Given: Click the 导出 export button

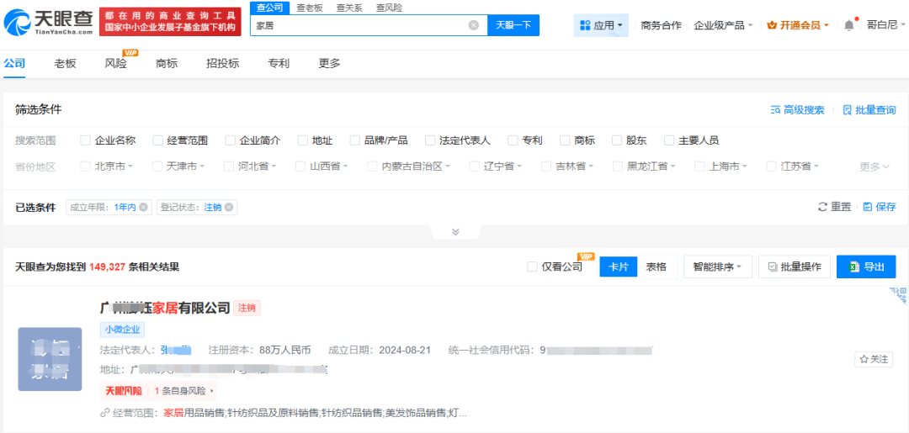Looking at the screenshot, I should pos(866,267).
